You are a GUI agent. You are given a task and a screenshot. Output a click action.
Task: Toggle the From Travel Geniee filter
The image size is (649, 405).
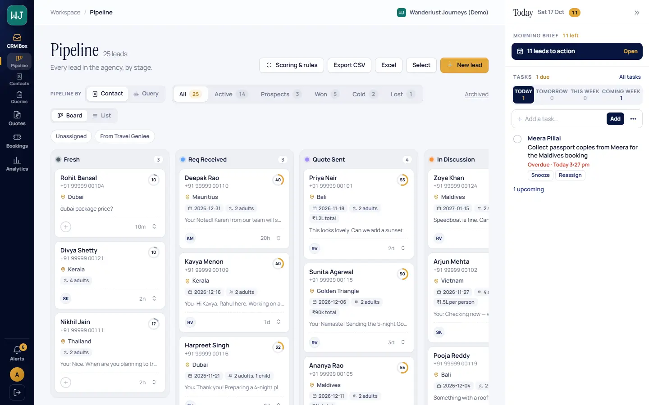tap(125, 136)
